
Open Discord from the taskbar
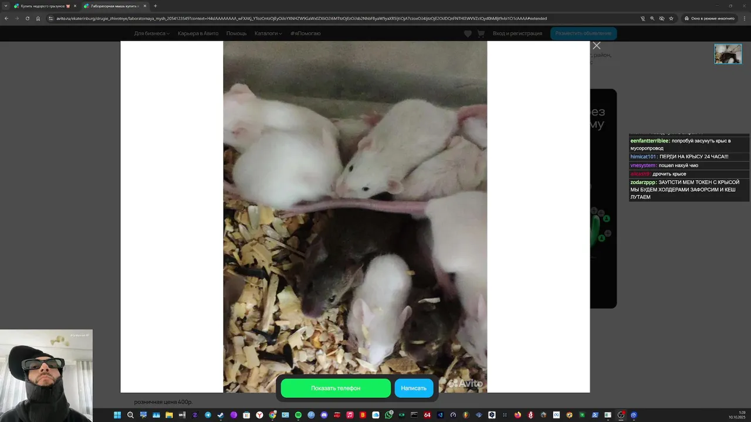click(324, 415)
